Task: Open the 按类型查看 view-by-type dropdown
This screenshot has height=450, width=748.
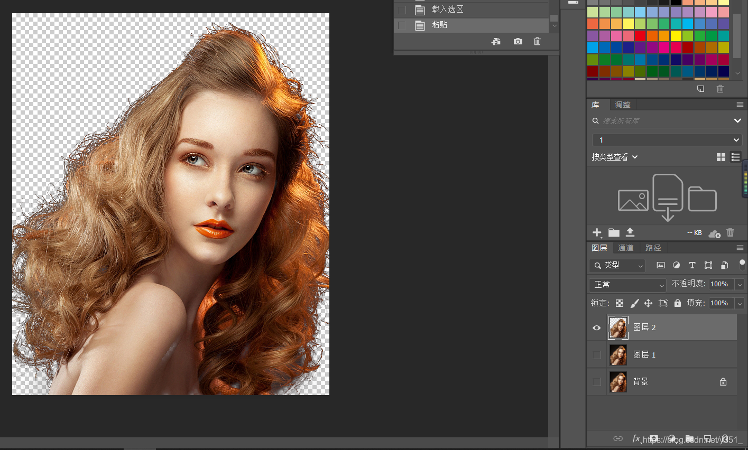Action: coord(615,157)
